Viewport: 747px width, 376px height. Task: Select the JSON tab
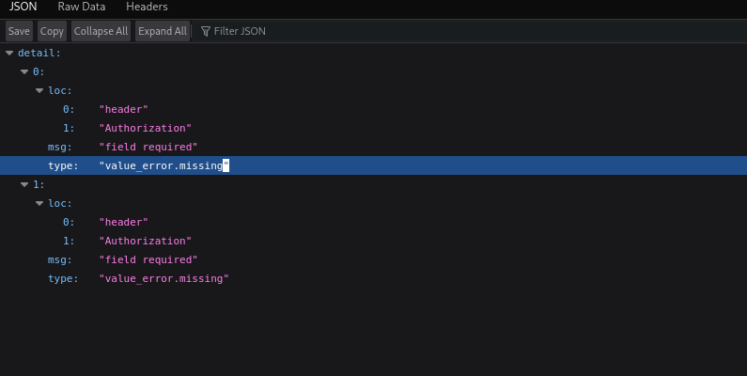point(23,7)
